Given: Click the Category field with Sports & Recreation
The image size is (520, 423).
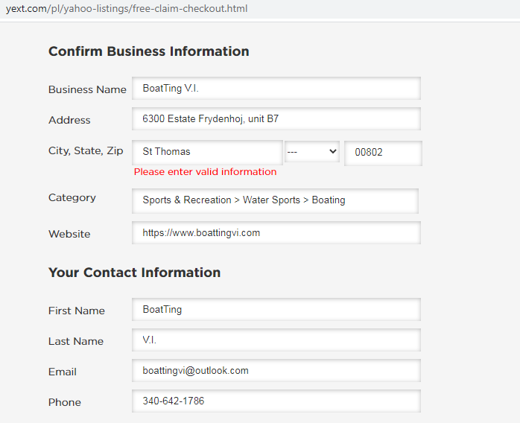Looking at the screenshot, I should point(275,200).
